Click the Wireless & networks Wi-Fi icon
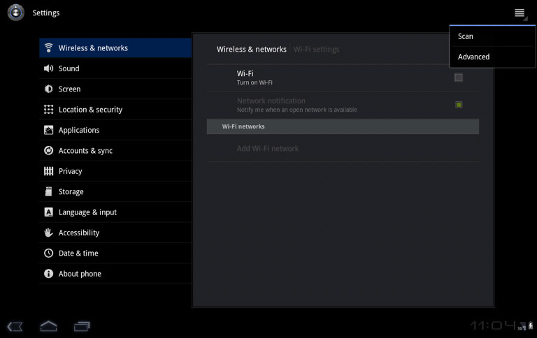The width and height of the screenshot is (537, 338). tap(48, 48)
